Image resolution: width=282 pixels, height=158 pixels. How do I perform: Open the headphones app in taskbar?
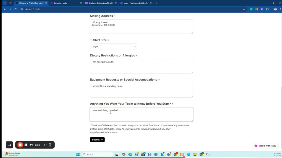[x=149, y=154]
